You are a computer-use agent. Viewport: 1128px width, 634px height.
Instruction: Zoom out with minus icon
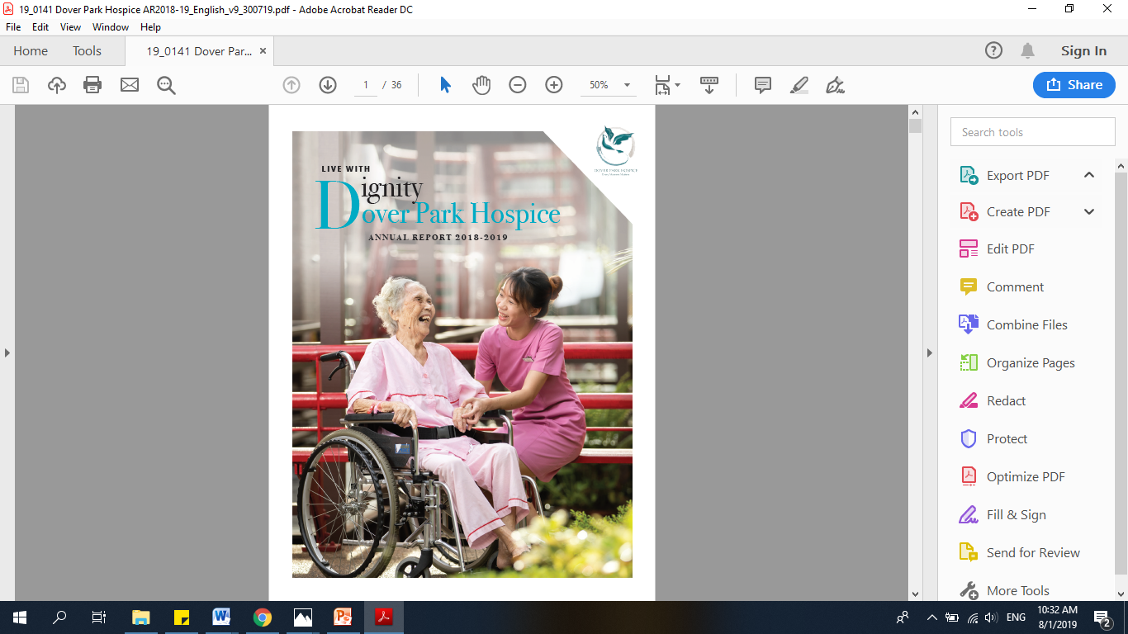[518, 85]
